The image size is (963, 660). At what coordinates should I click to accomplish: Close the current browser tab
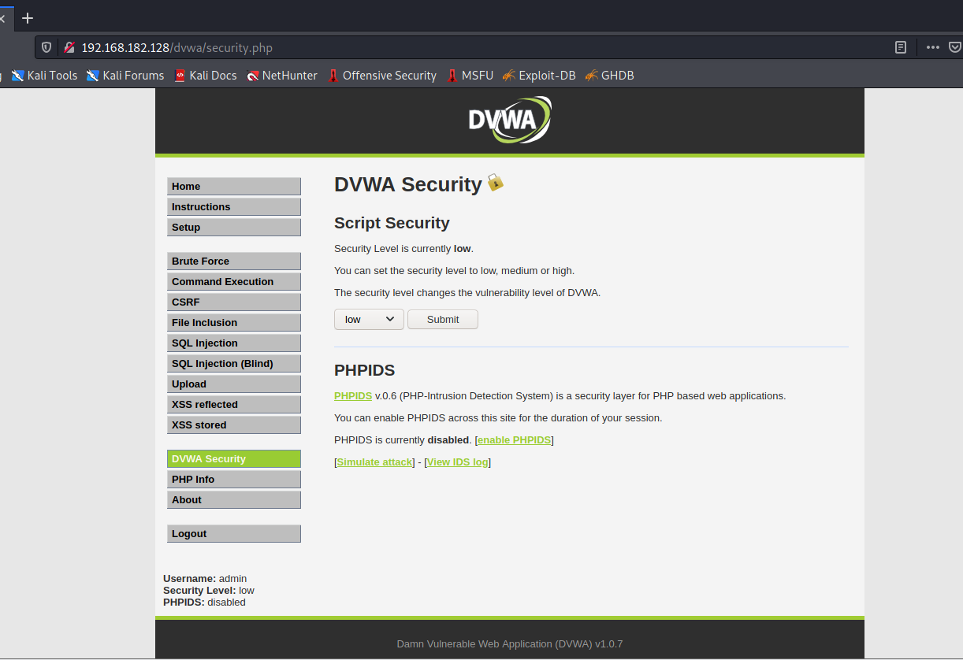tap(2, 17)
